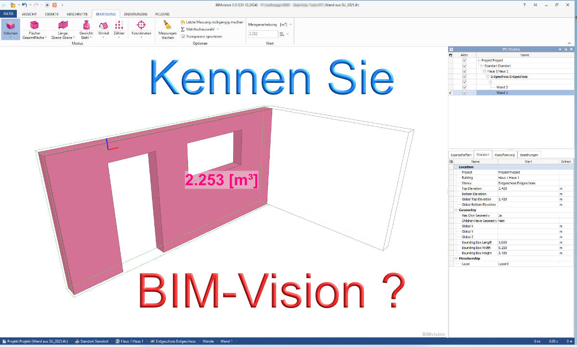
Task: Open the Volumen dropdown arrow
Action: click(10, 37)
